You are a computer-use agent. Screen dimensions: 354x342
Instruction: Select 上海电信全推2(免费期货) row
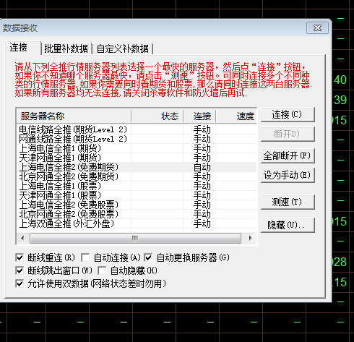click(x=137, y=167)
